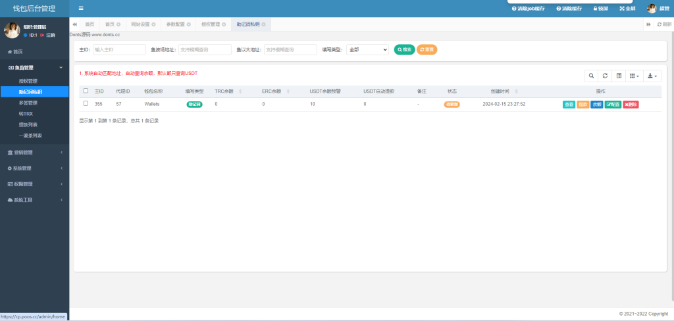Sort by the ERC余额 column
This screenshot has height=321, width=674.
[276, 91]
